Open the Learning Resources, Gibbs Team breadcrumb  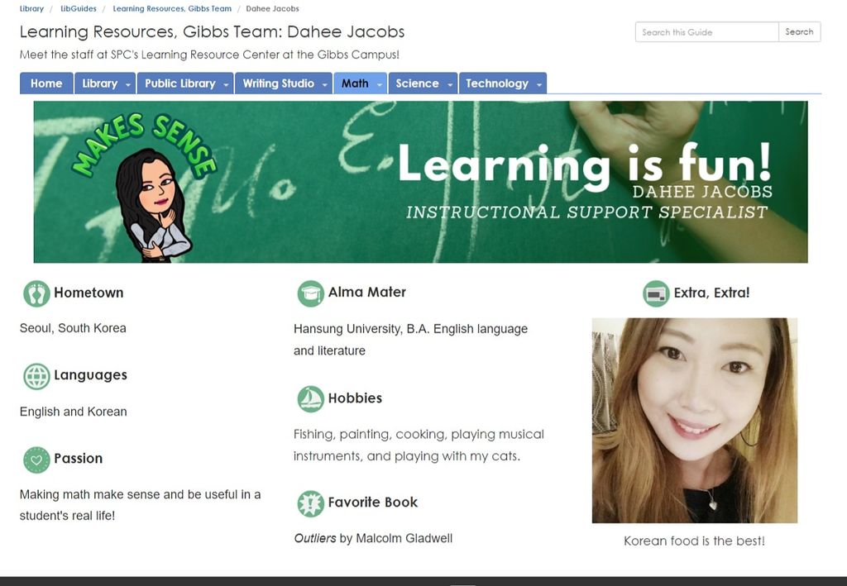click(x=172, y=9)
